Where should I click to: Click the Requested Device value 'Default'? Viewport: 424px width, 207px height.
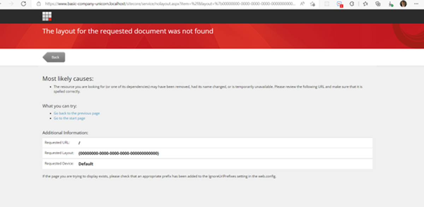[86, 164]
